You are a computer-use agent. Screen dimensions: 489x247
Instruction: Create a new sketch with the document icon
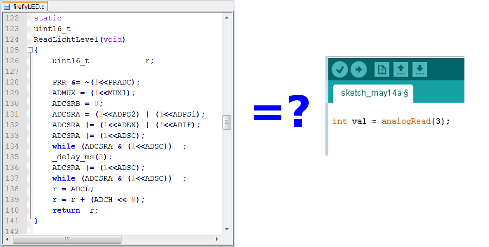coord(382,69)
